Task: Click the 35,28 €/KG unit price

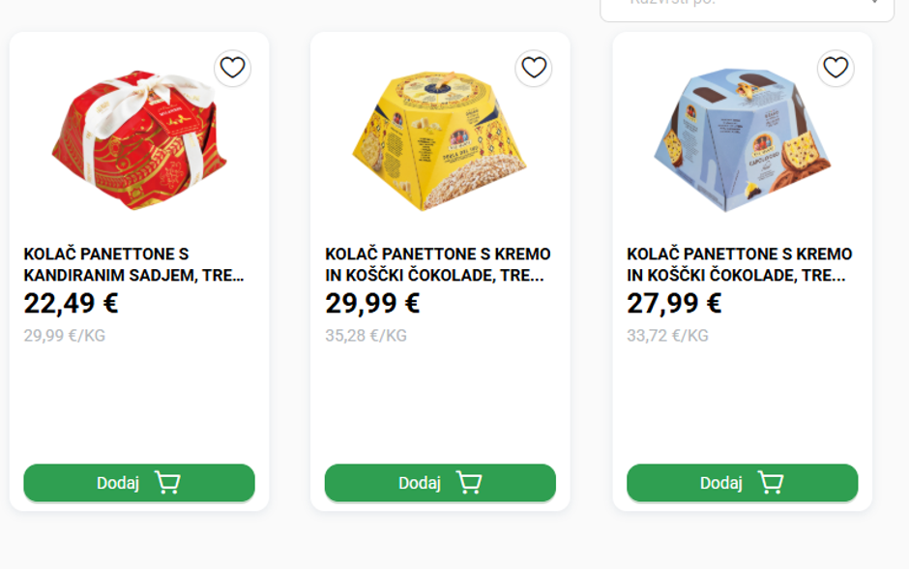Action: point(366,336)
